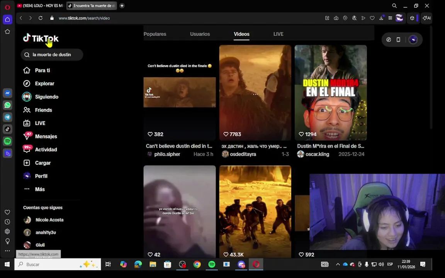
Task: Switch to the Usuarios results tab
Action: tap(200, 34)
